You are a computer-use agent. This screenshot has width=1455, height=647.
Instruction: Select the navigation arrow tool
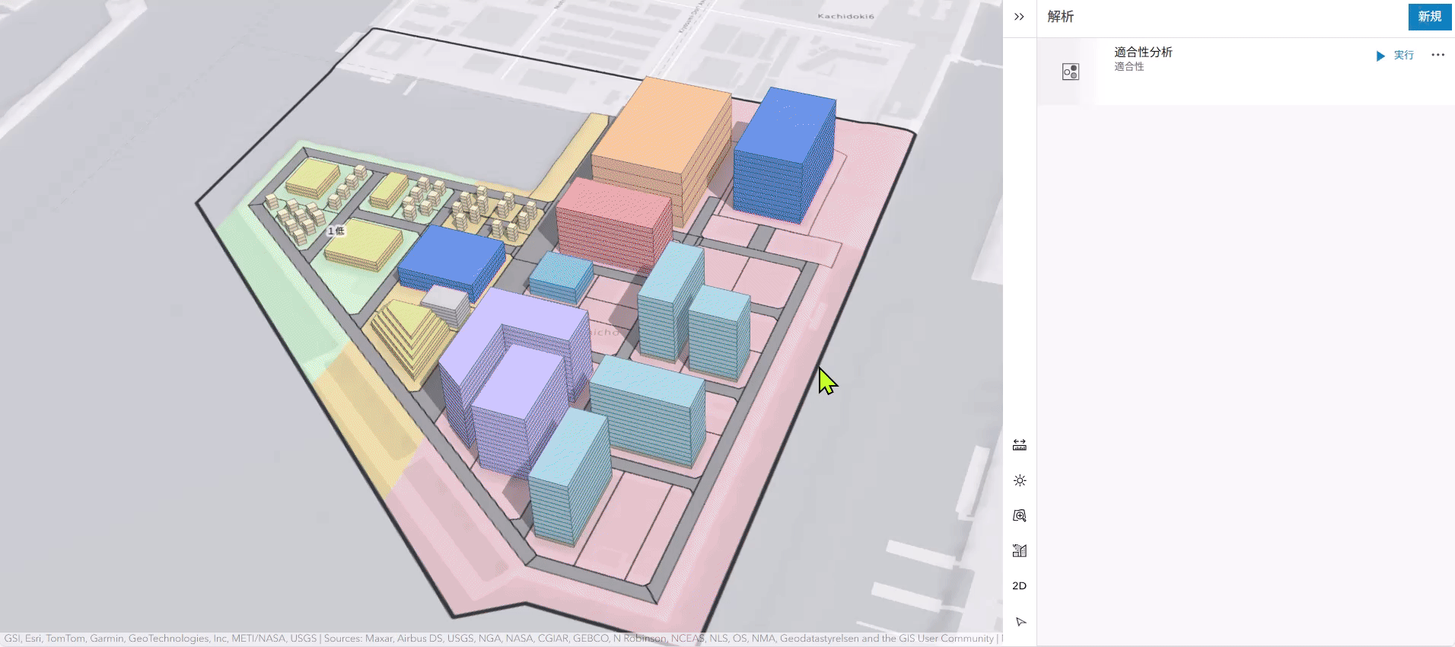tap(1020, 622)
